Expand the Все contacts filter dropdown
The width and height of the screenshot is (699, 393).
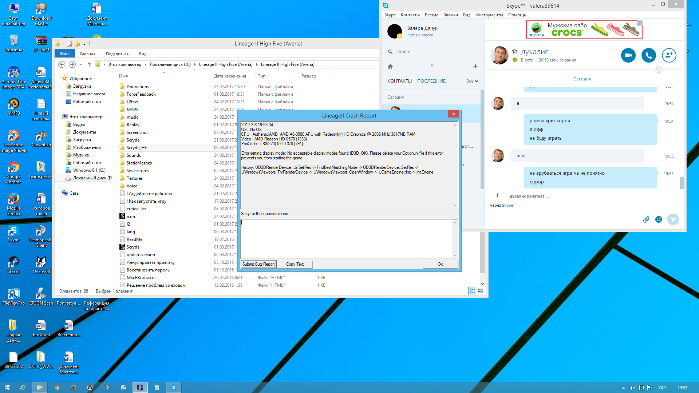[472, 81]
